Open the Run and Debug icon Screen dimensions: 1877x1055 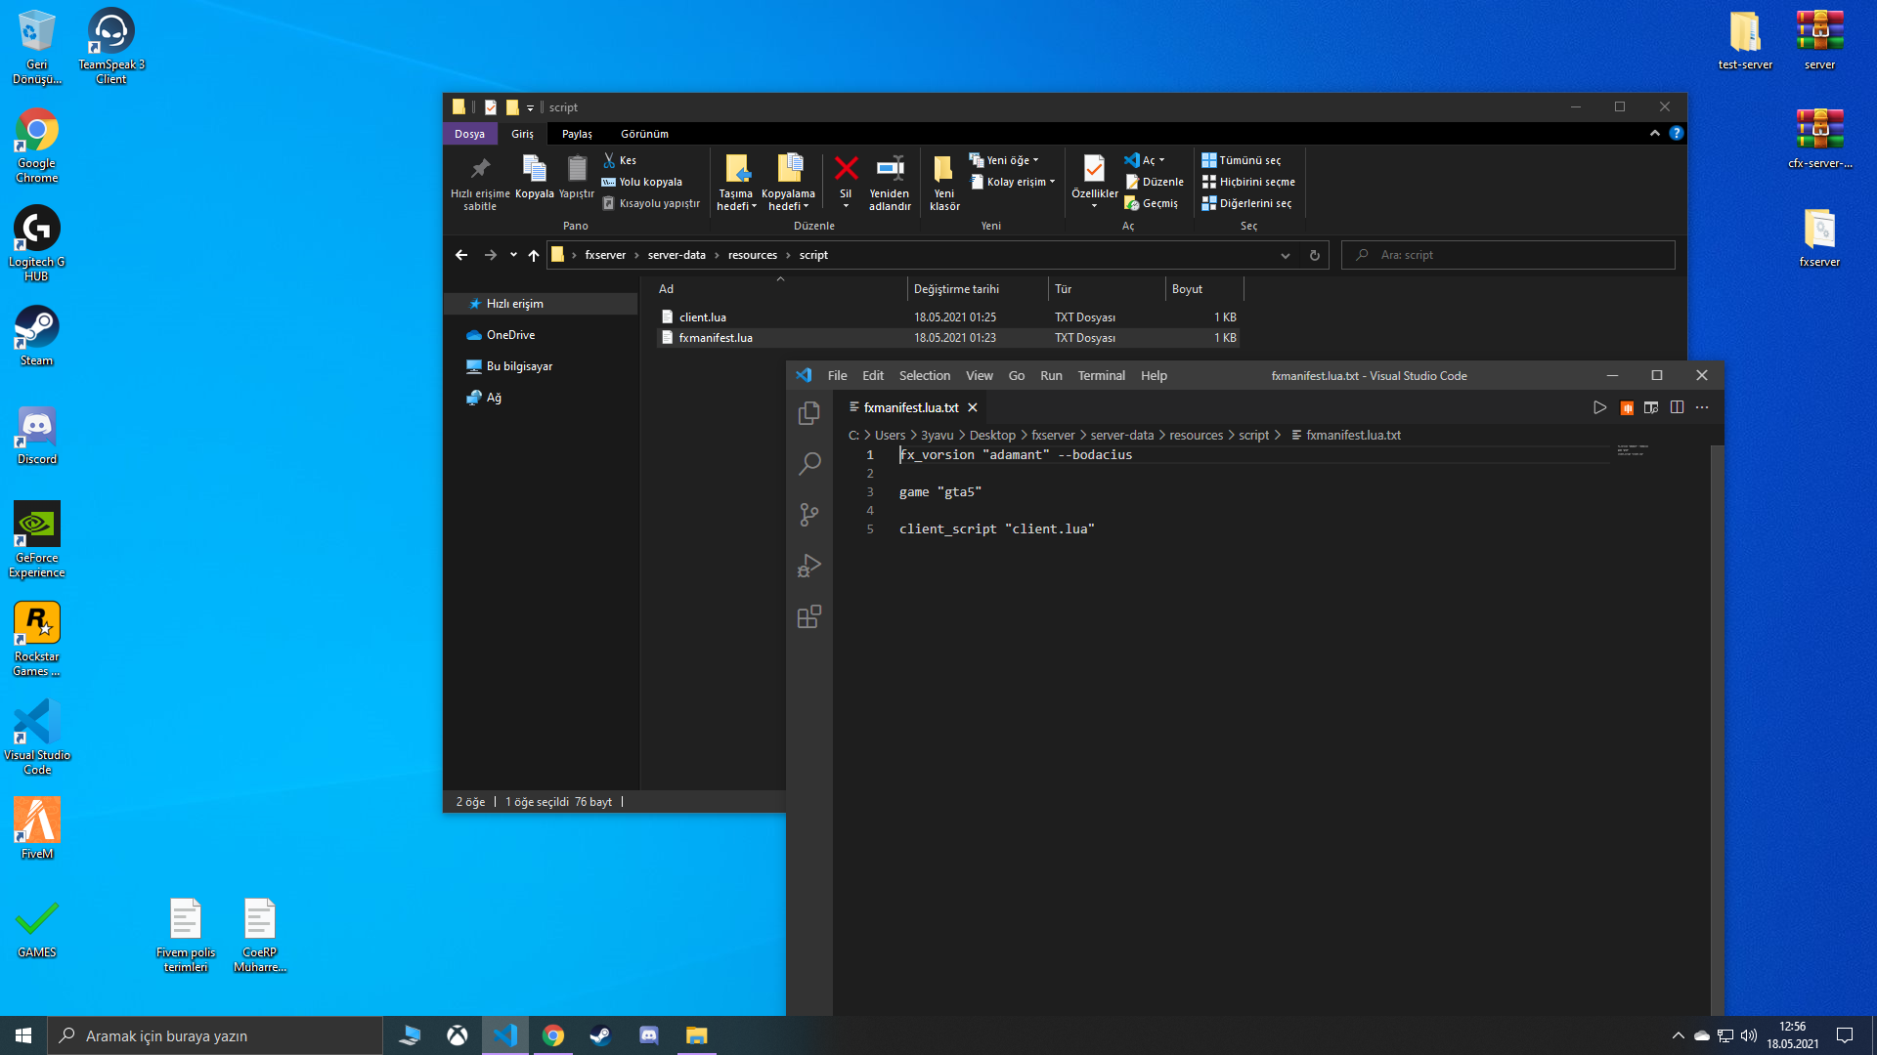tap(808, 566)
